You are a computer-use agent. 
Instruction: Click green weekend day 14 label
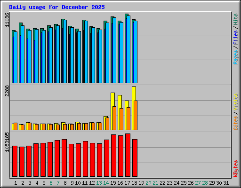click(x=106, y=183)
